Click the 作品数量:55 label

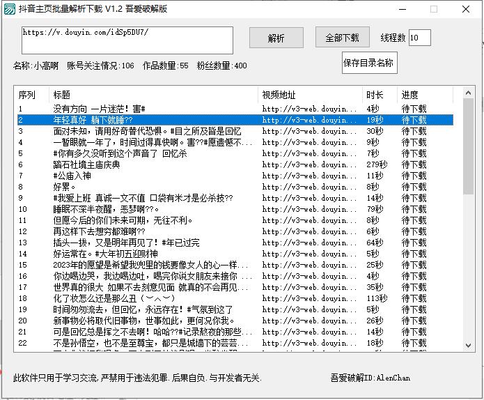click(x=166, y=66)
